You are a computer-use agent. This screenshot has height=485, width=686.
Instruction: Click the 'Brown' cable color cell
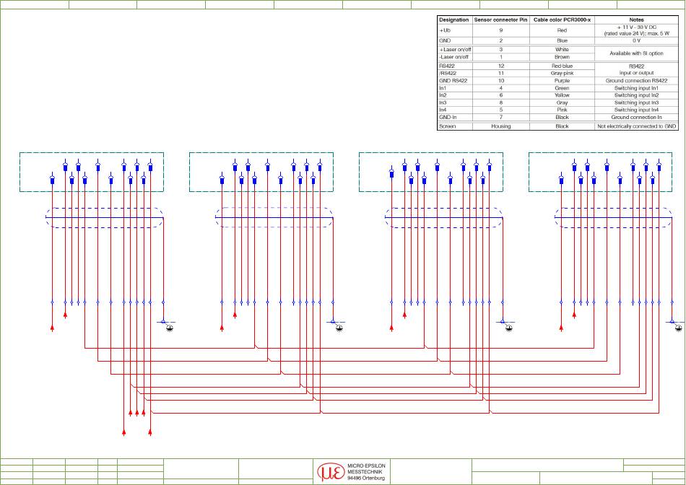[x=563, y=57]
